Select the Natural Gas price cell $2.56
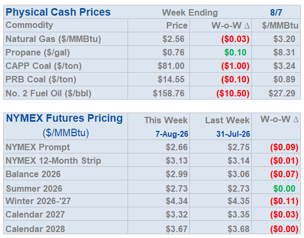The height and width of the screenshot is (238, 304). pyautogui.click(x=173, y=39)
